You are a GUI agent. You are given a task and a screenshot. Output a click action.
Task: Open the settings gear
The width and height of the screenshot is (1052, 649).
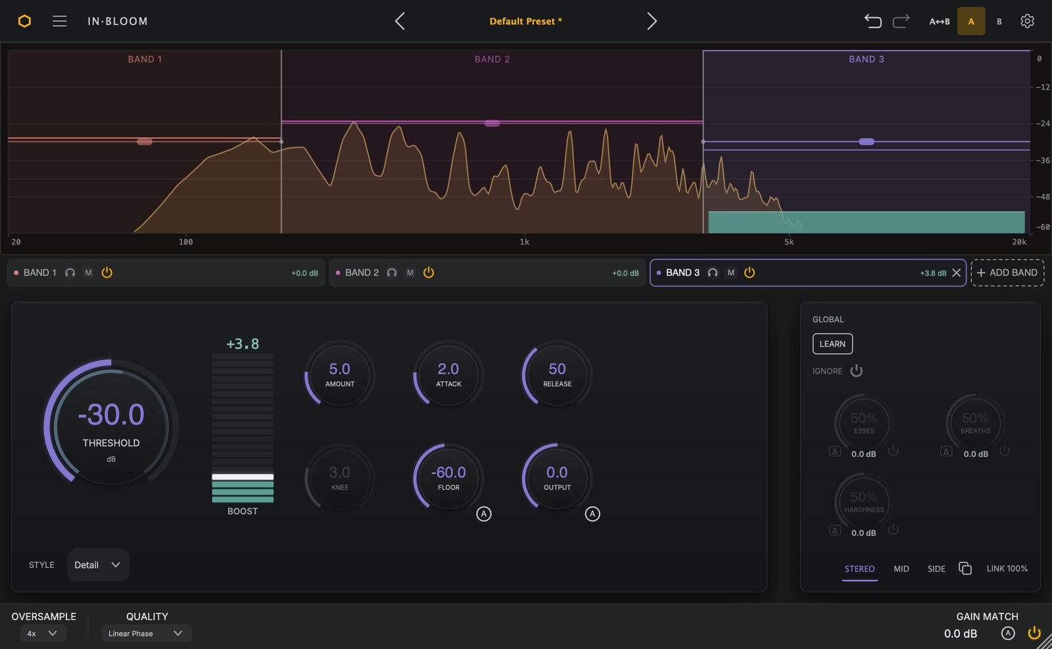tap(1027, 21)
